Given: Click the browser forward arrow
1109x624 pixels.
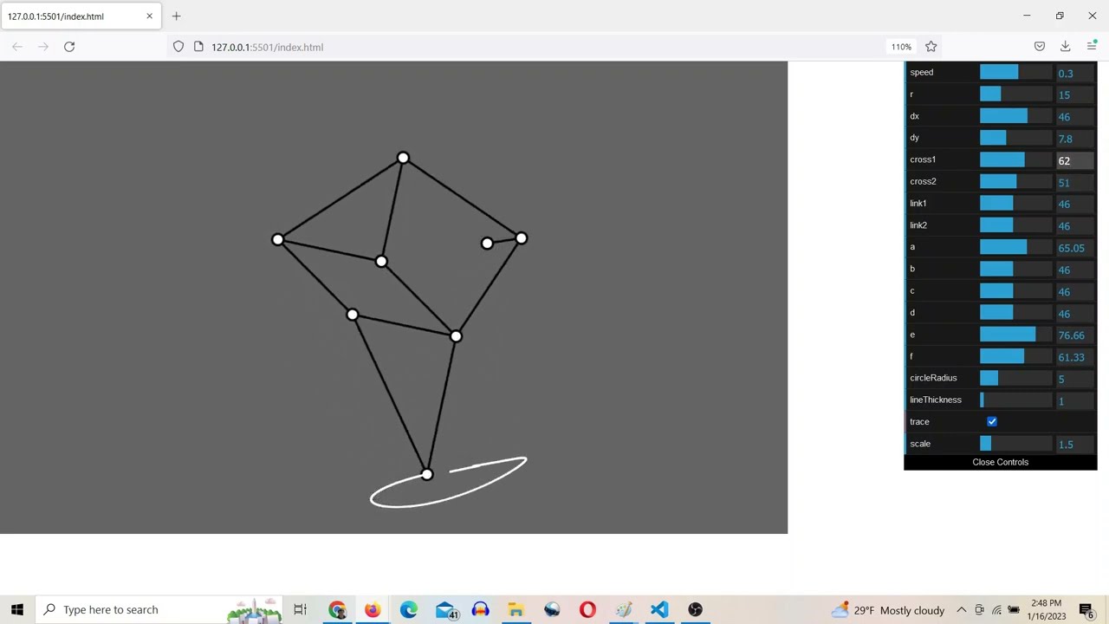Looking at the screenshot, I should [43, 47].
